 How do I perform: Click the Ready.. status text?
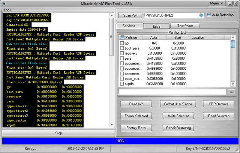[30, 148]
